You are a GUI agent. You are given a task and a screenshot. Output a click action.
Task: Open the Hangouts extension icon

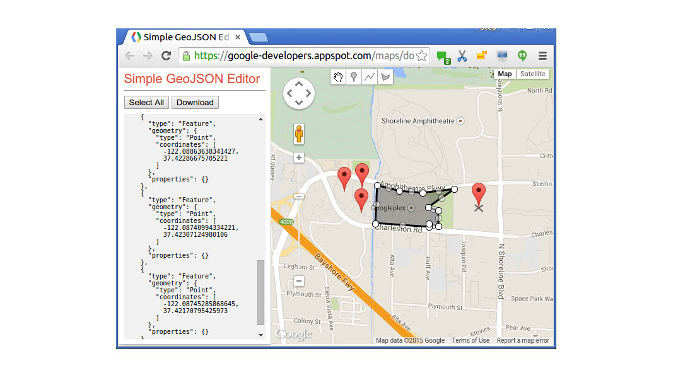point(522,56)
